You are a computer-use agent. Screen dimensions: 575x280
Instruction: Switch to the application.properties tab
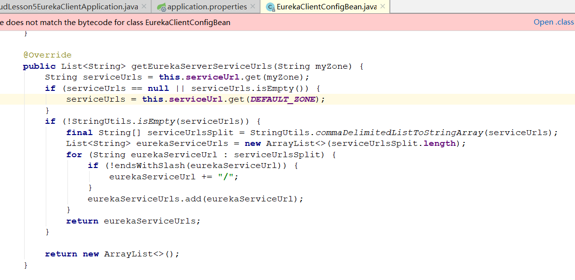pyautogui.click(x=207, y=6)
